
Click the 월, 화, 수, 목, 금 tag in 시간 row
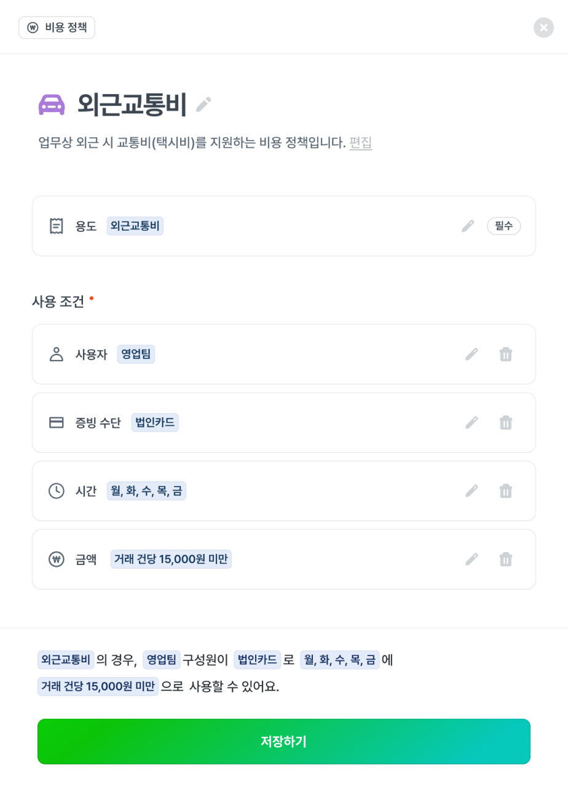click(146, 491)
